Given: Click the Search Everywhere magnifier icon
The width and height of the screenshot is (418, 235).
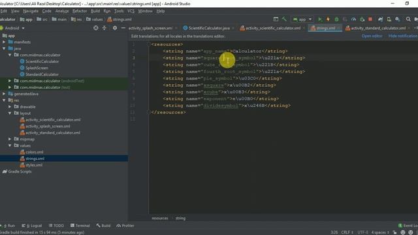Looking at the screenshot, I should pos(408,19).
